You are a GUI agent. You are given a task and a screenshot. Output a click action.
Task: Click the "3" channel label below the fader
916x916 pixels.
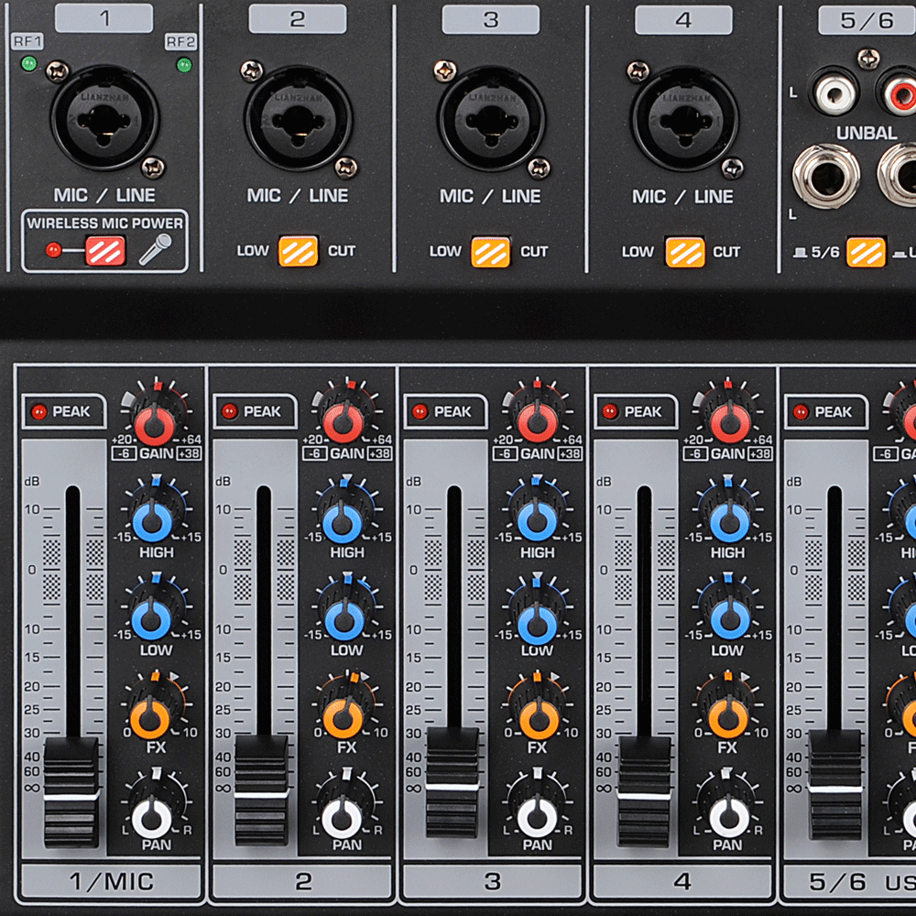tap(493, 881)
